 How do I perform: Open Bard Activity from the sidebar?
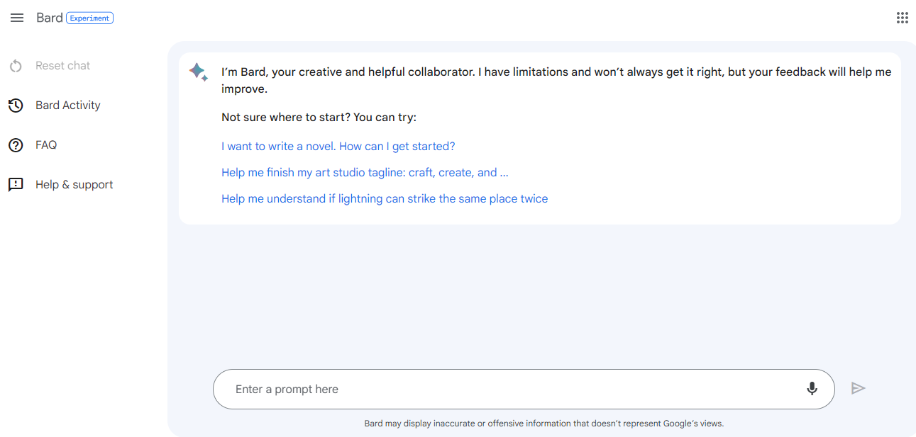[68, 106]
